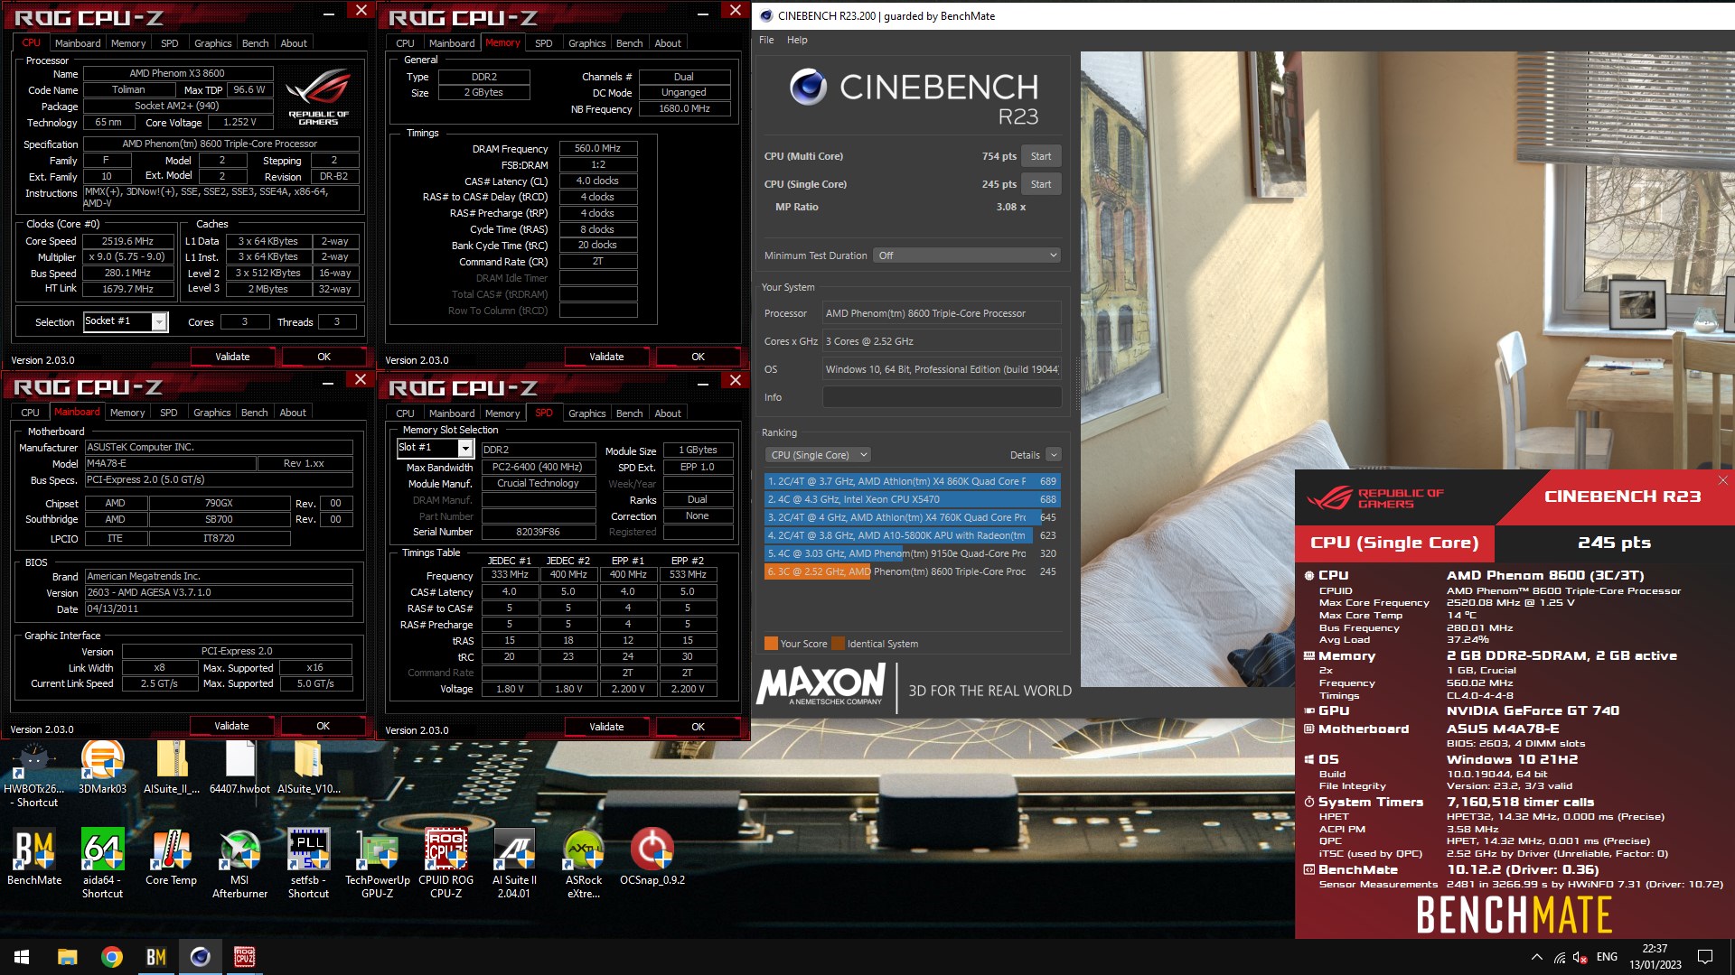Viewport: 1735px width, 975px height.
Task: Show hidden system tray icons
Action: coord(1536,957)
